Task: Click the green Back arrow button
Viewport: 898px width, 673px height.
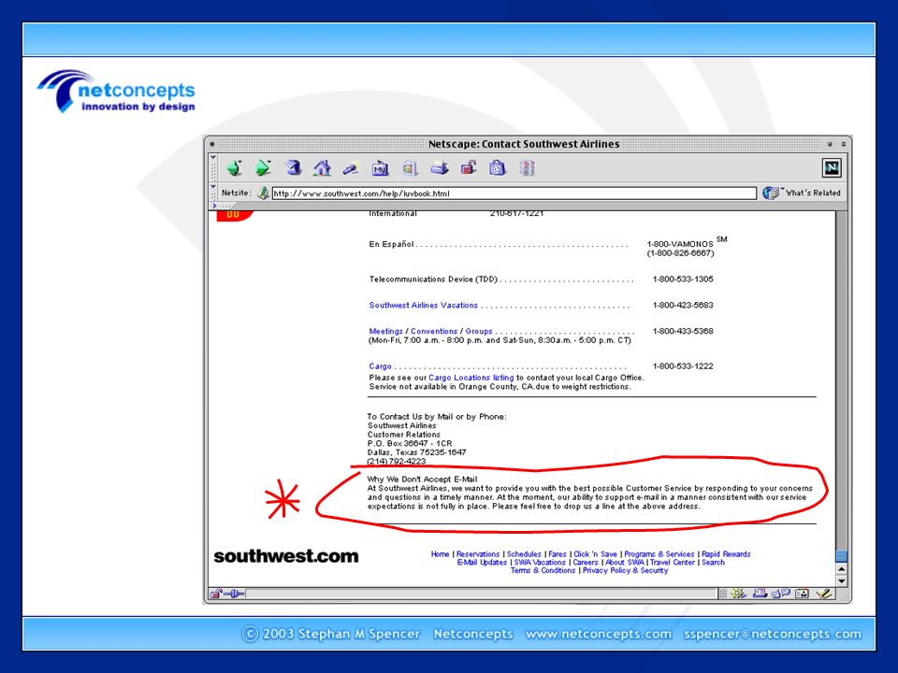Action: click(234, 167)
